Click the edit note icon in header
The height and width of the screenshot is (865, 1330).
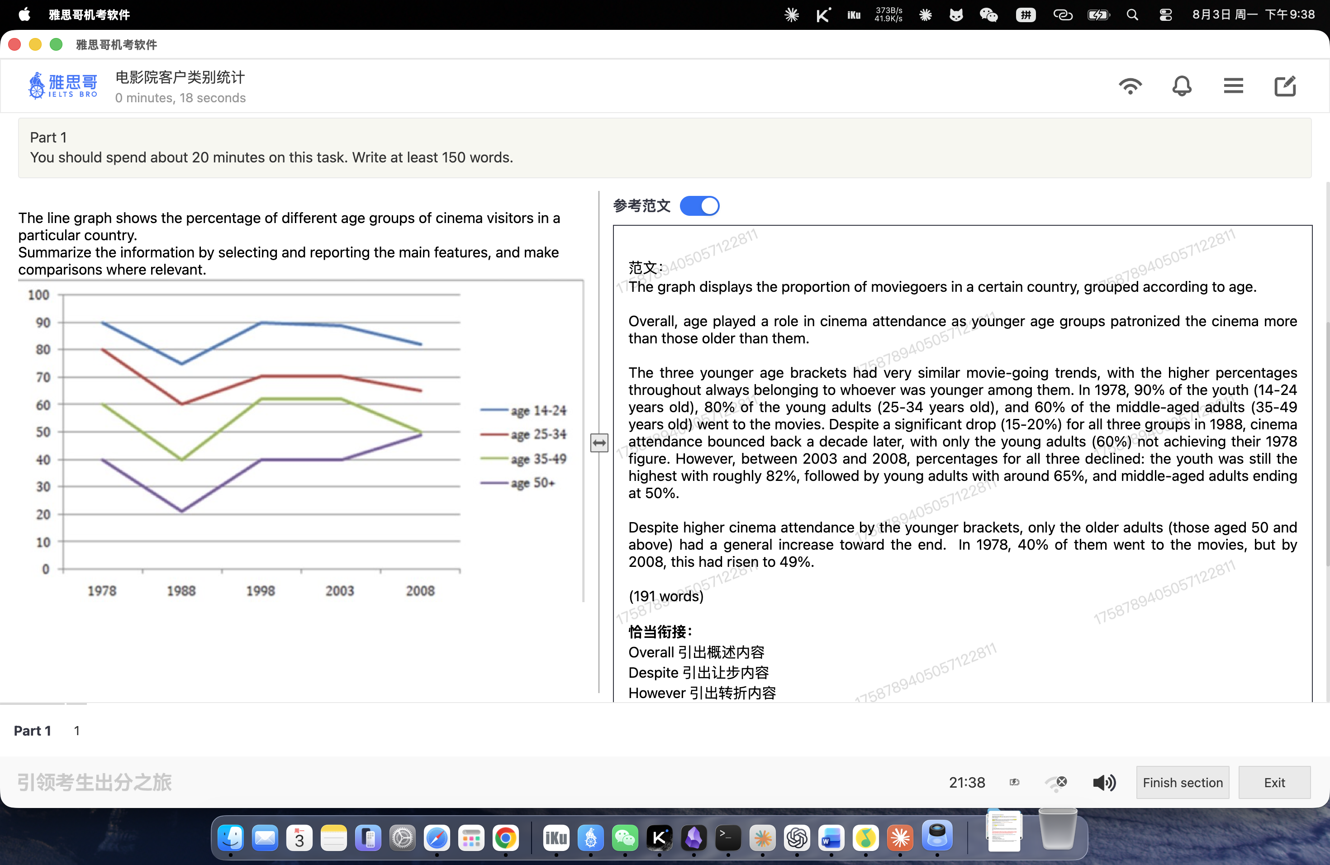coord(1285,86)
